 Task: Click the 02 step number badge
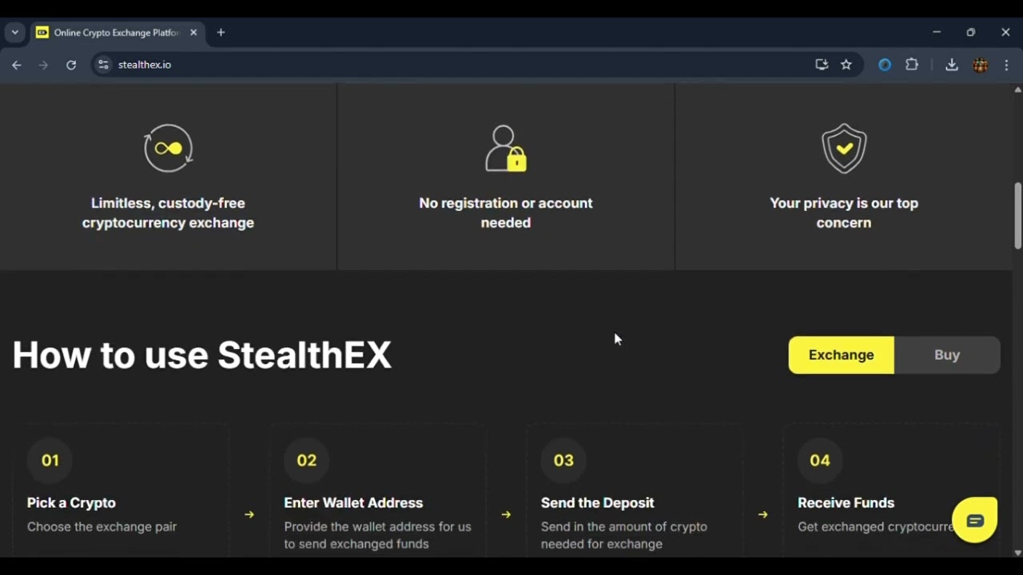click(x=307, y=460)
